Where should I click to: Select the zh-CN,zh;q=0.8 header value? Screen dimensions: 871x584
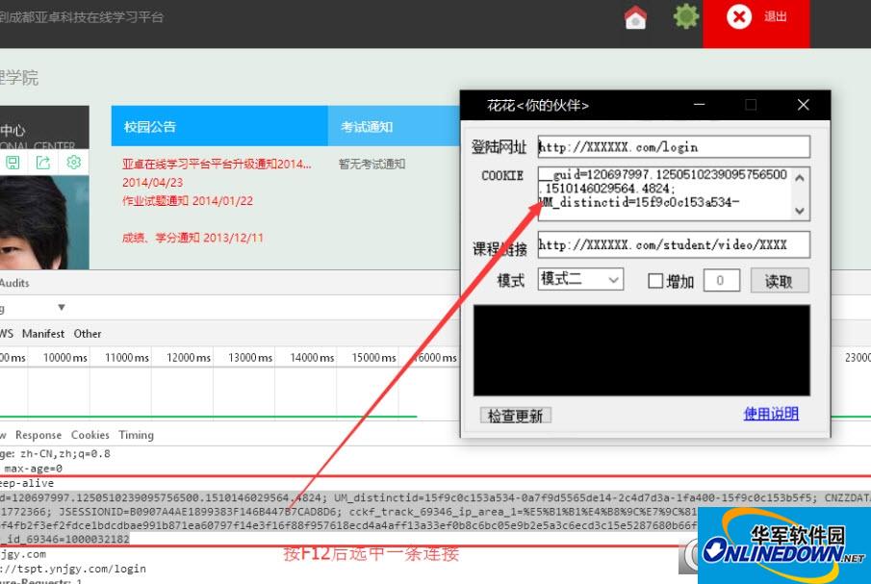pos(65,453)
